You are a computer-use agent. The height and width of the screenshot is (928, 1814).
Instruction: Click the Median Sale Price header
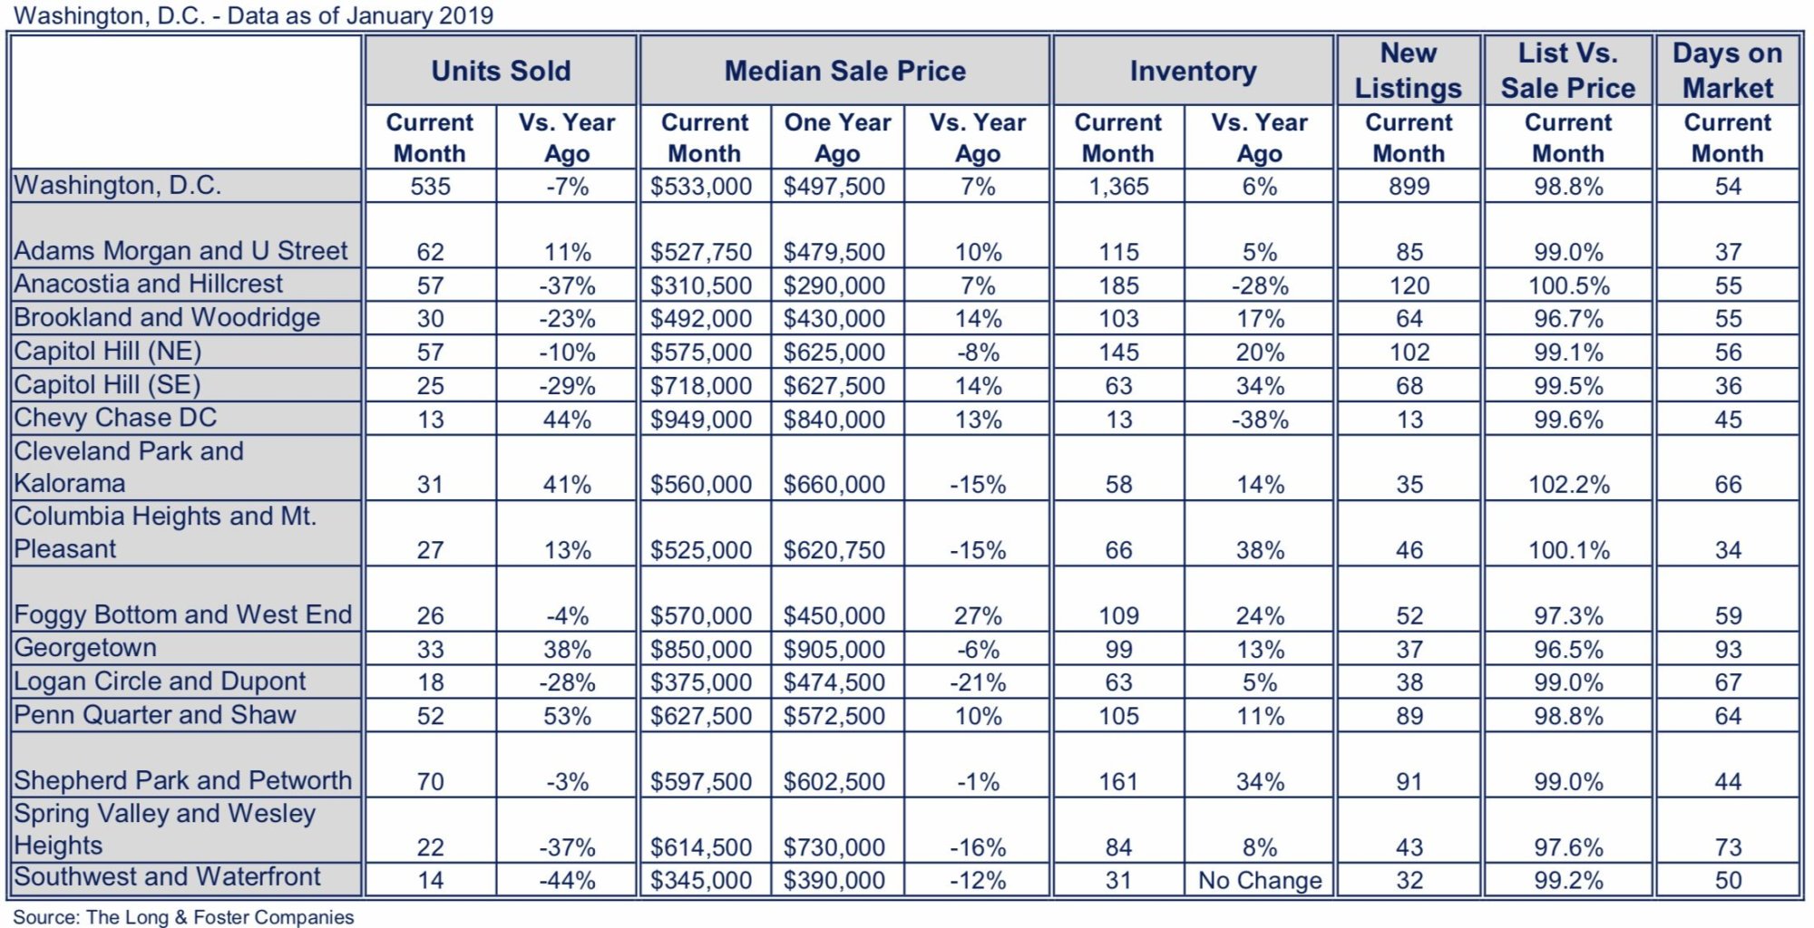pyautogui.click(x=844, y=71)
